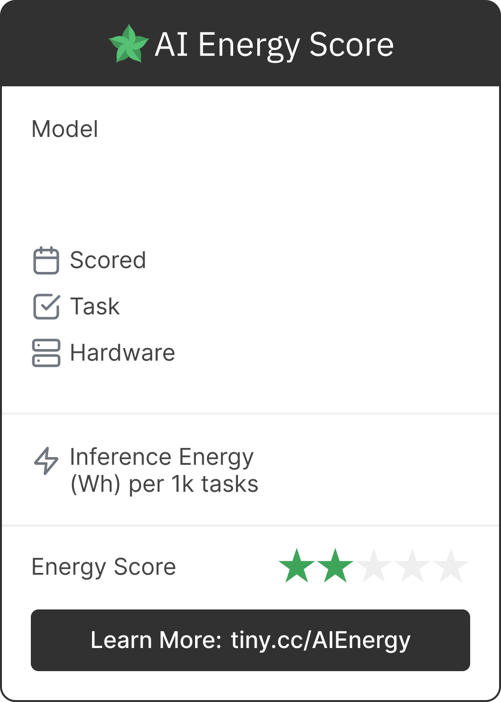This screenshot has width=501, height=702.
Task: Click the calendar icon beside Scored
Action: 46,260
